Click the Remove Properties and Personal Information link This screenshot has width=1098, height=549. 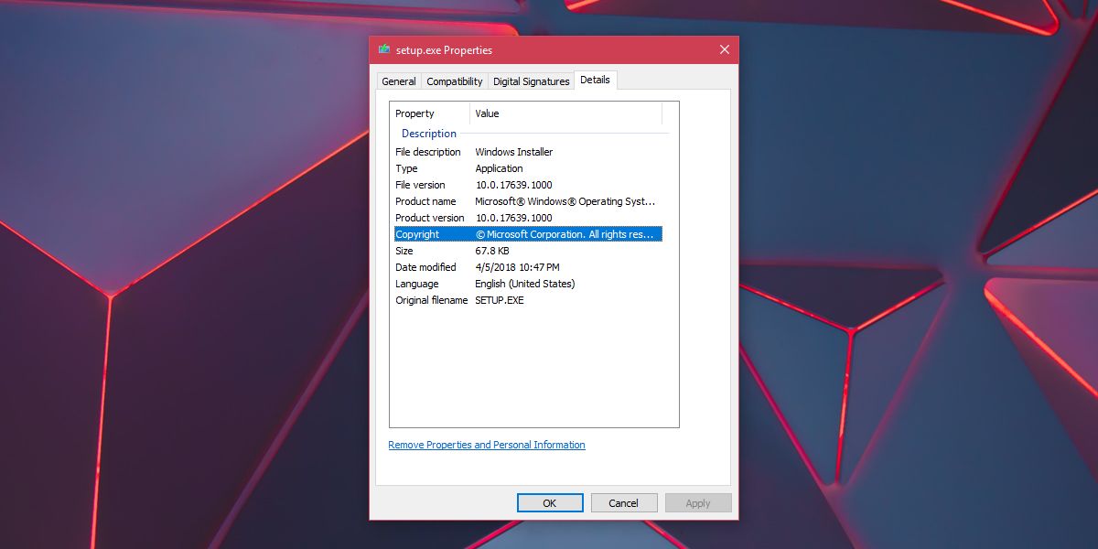487,445
